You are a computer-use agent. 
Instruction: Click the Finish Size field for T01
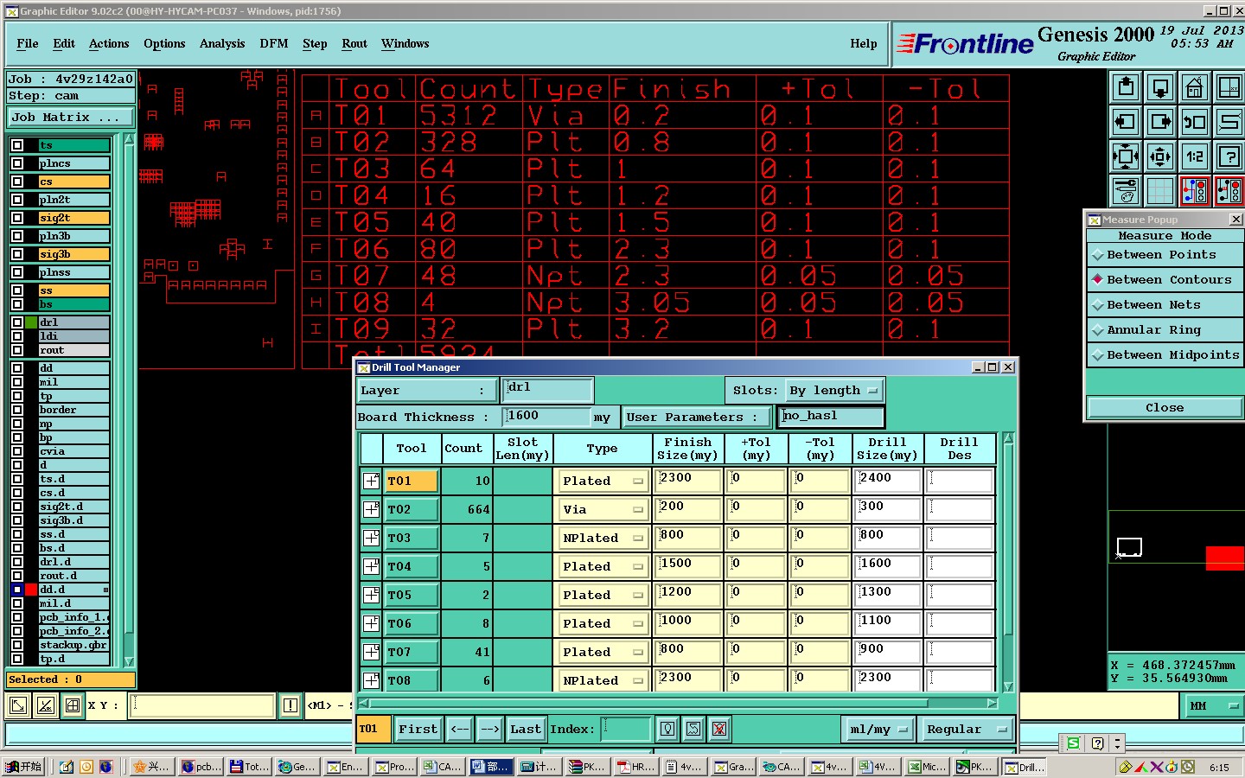click(x=687, y=481)
